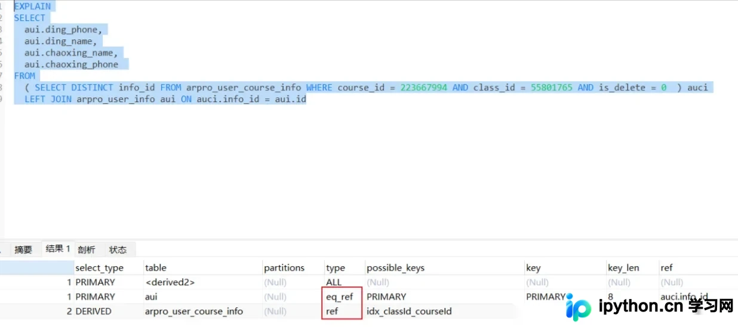This screenshot has height=327, width=738.
Task: Select key_len value 8 in aui row
Action: [611, 297]
